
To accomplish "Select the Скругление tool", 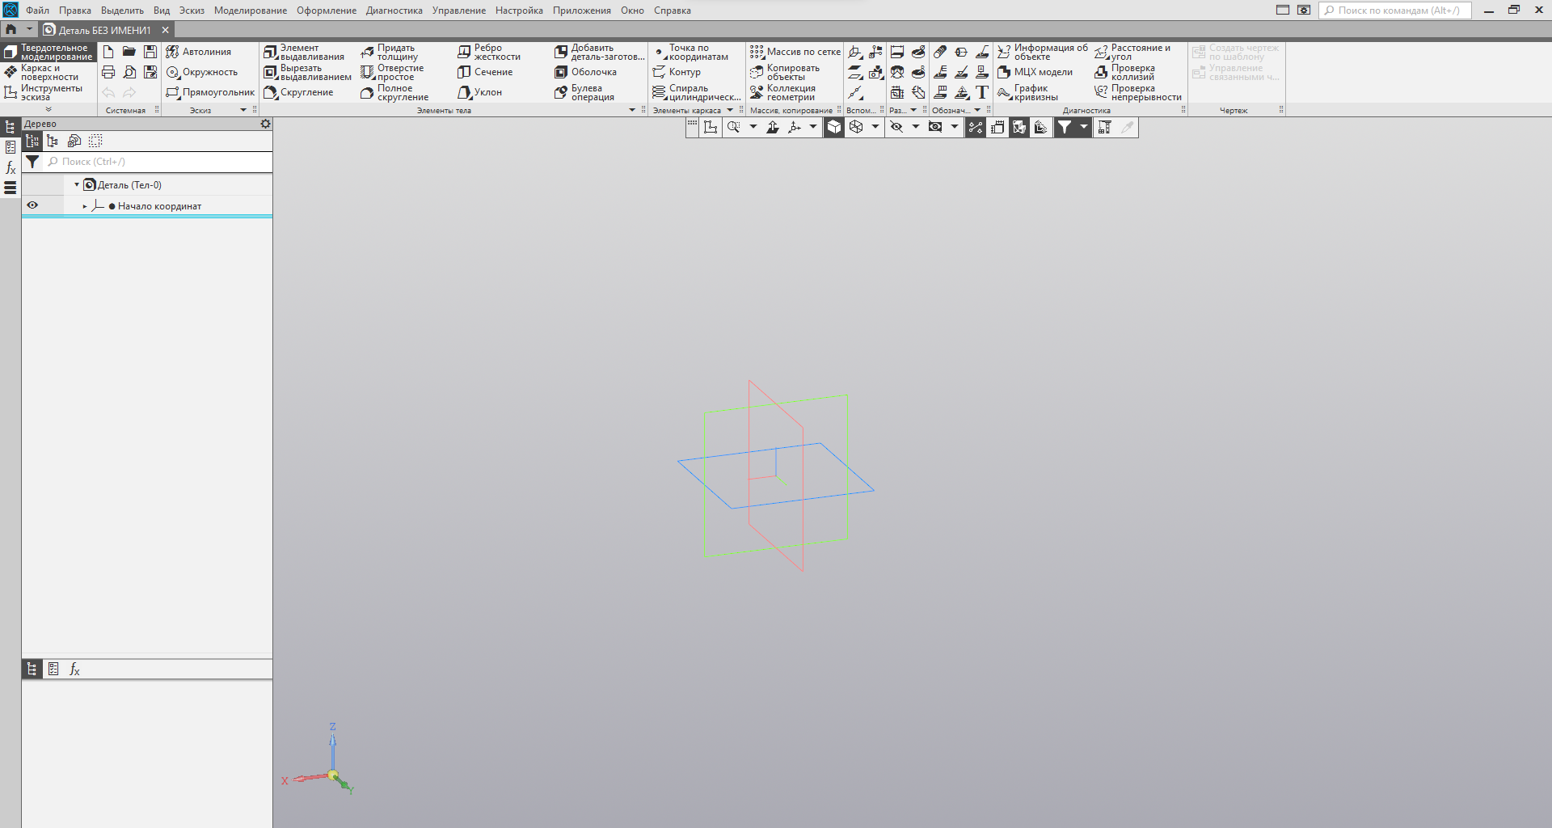I will click(x=298, y=92).
